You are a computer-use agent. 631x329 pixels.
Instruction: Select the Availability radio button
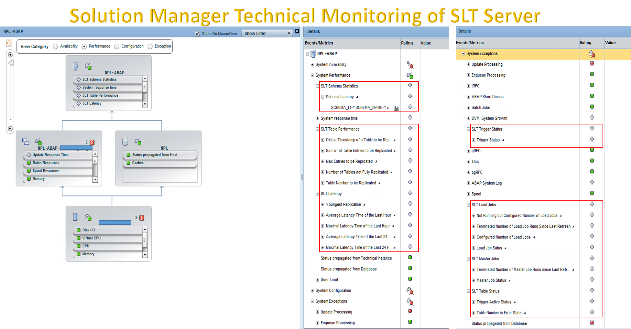pyautogui.click(x=55, y=46)
